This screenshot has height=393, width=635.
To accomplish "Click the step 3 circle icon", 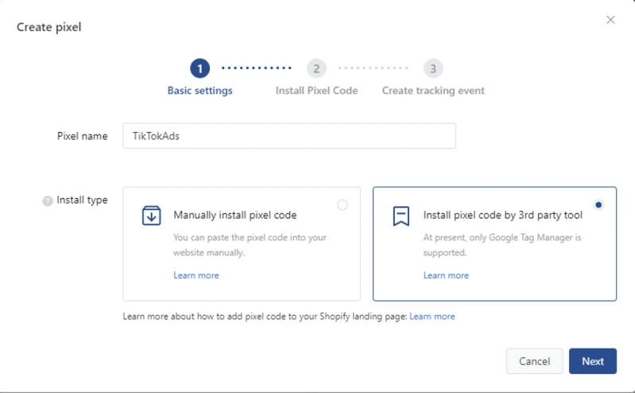I will (433, 69).
